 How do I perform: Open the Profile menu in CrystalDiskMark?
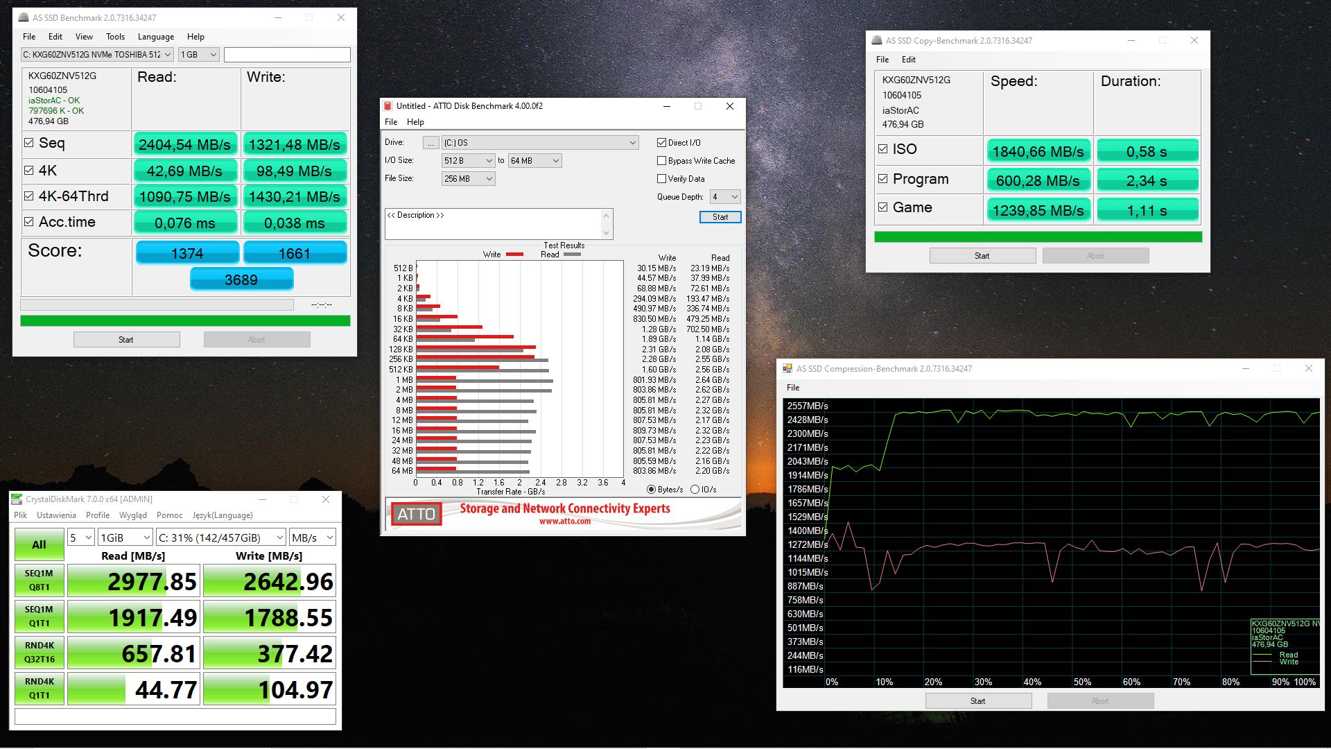(x=98, y=515)
